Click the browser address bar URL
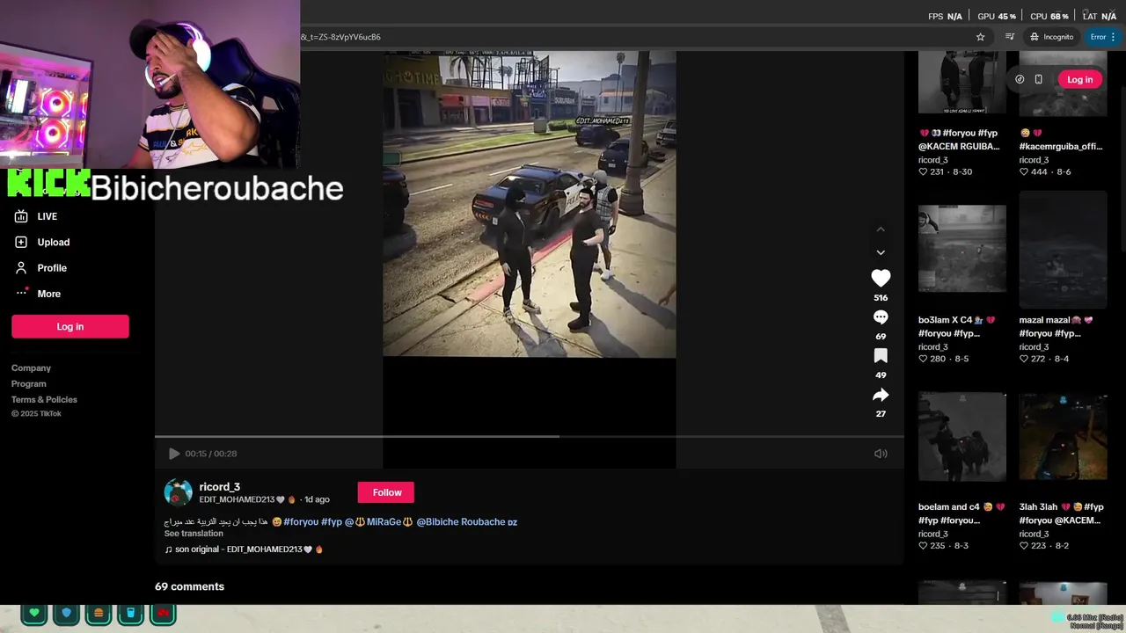 point(341,37)
